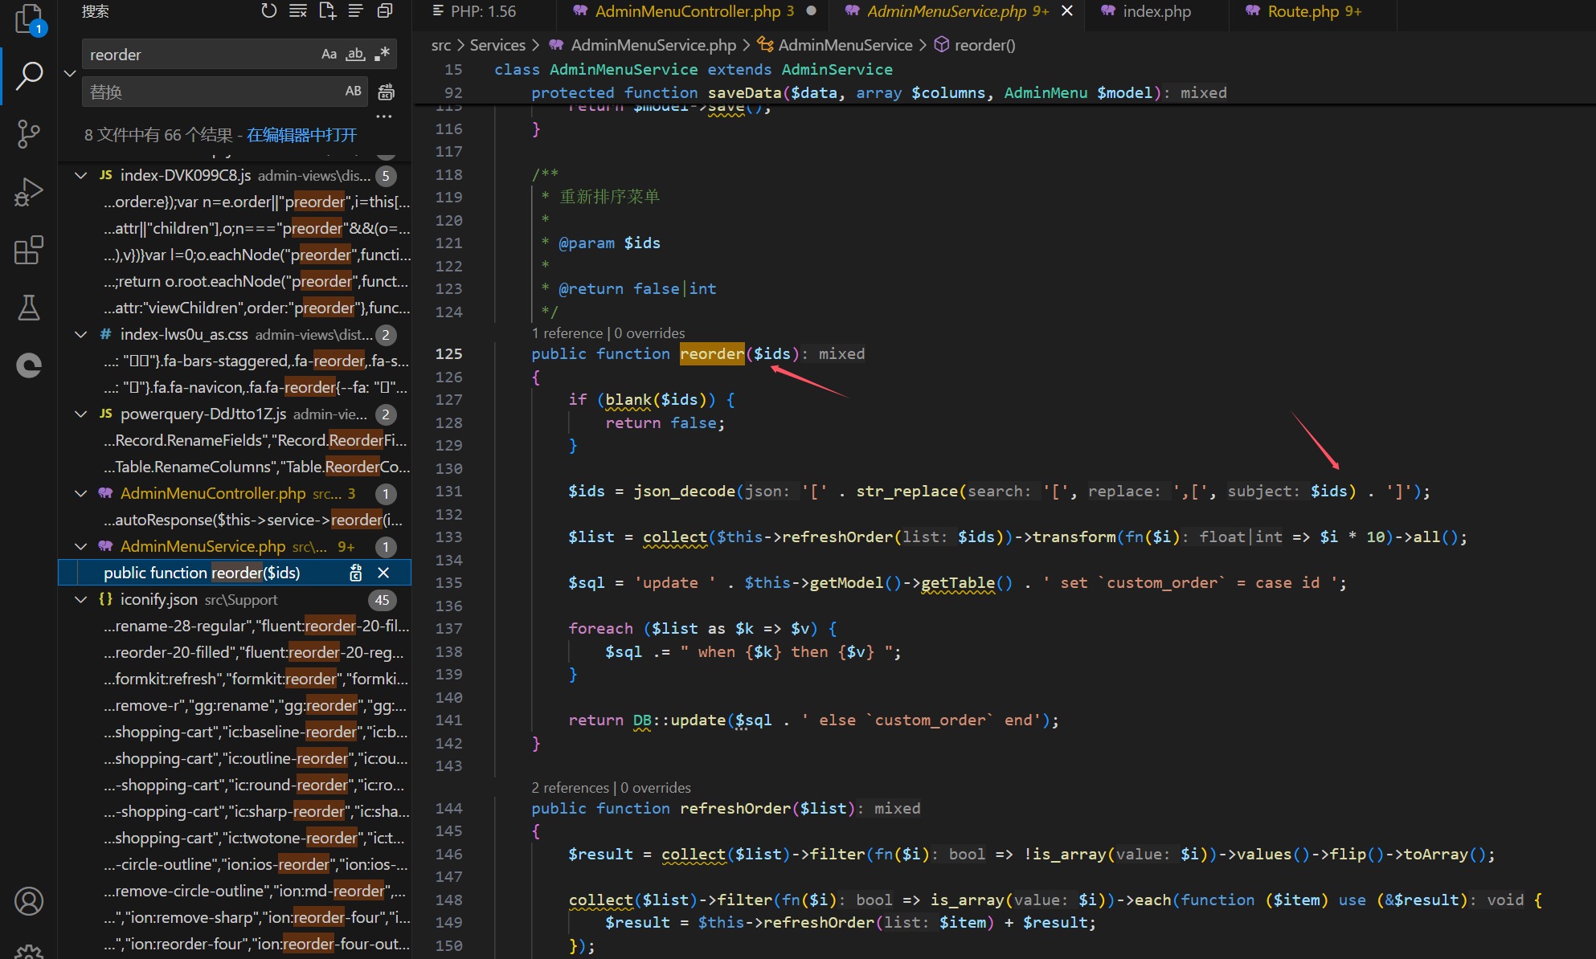Click the 1 reference code lens

point(567,333)
